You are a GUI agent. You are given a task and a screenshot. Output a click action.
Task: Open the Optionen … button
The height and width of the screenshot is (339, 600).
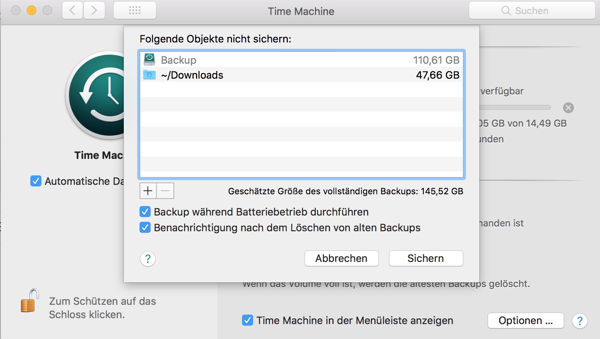tap(525, 321)
